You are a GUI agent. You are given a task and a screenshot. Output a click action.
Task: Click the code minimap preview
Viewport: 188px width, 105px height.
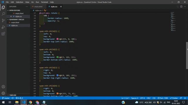coord(173,21)
